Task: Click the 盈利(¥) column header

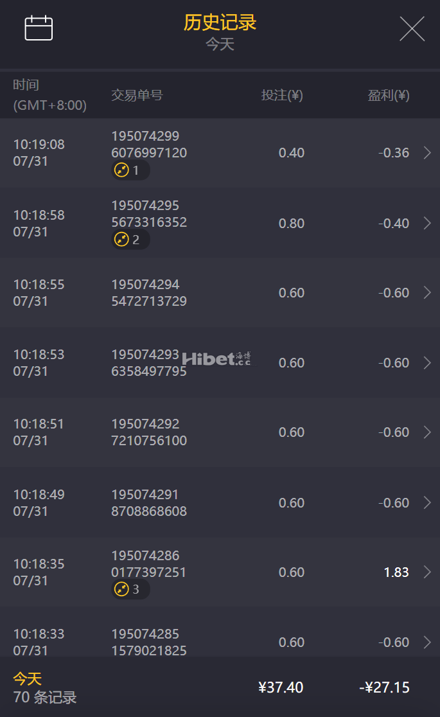Action: 388,96
